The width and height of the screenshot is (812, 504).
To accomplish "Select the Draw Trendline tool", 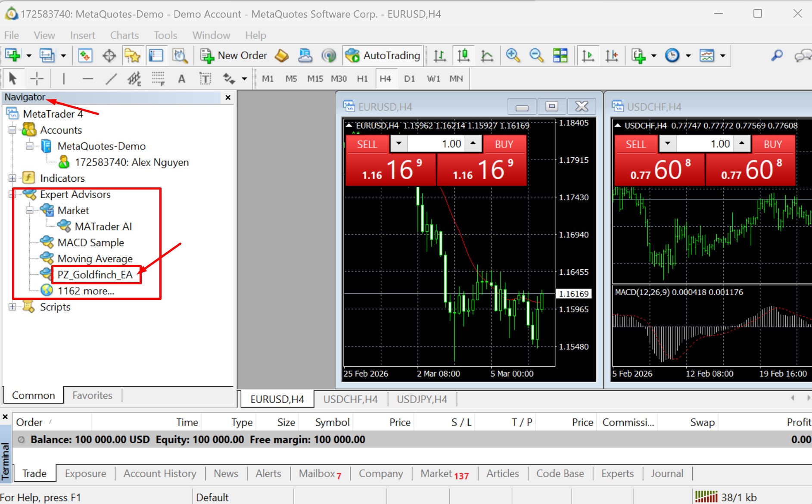I will [x=111, y=78].
